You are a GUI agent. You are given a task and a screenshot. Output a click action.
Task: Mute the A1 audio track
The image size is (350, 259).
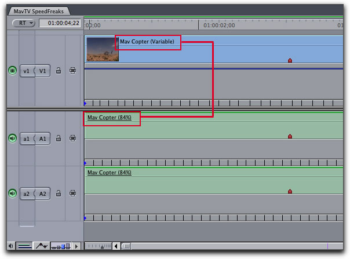click(12, 138)
